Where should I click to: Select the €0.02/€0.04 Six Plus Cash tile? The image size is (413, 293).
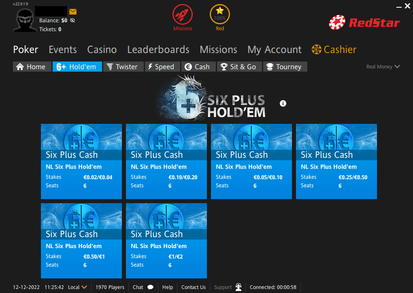tap(81, 161)
